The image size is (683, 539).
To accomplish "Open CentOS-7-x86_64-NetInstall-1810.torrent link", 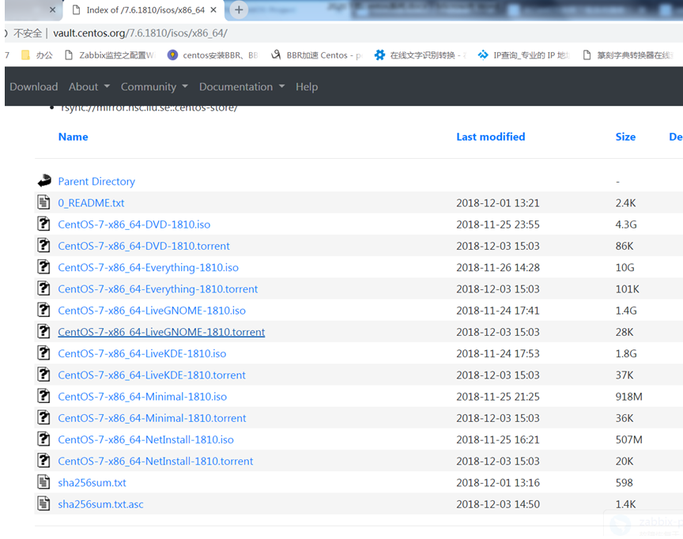I will [156, 461].
